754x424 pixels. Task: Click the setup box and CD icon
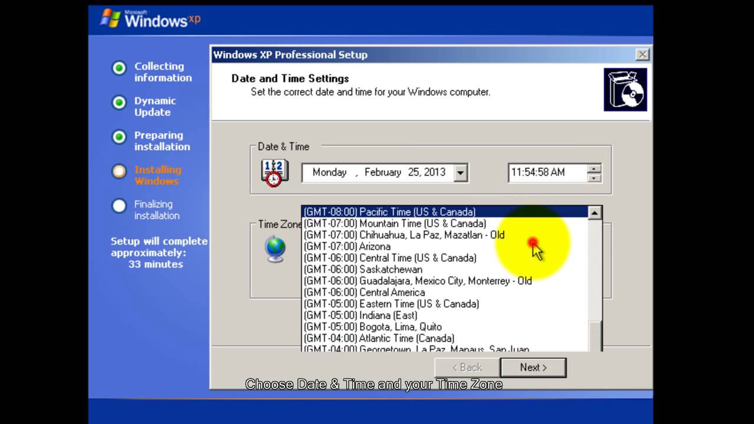tap(625, 90)
